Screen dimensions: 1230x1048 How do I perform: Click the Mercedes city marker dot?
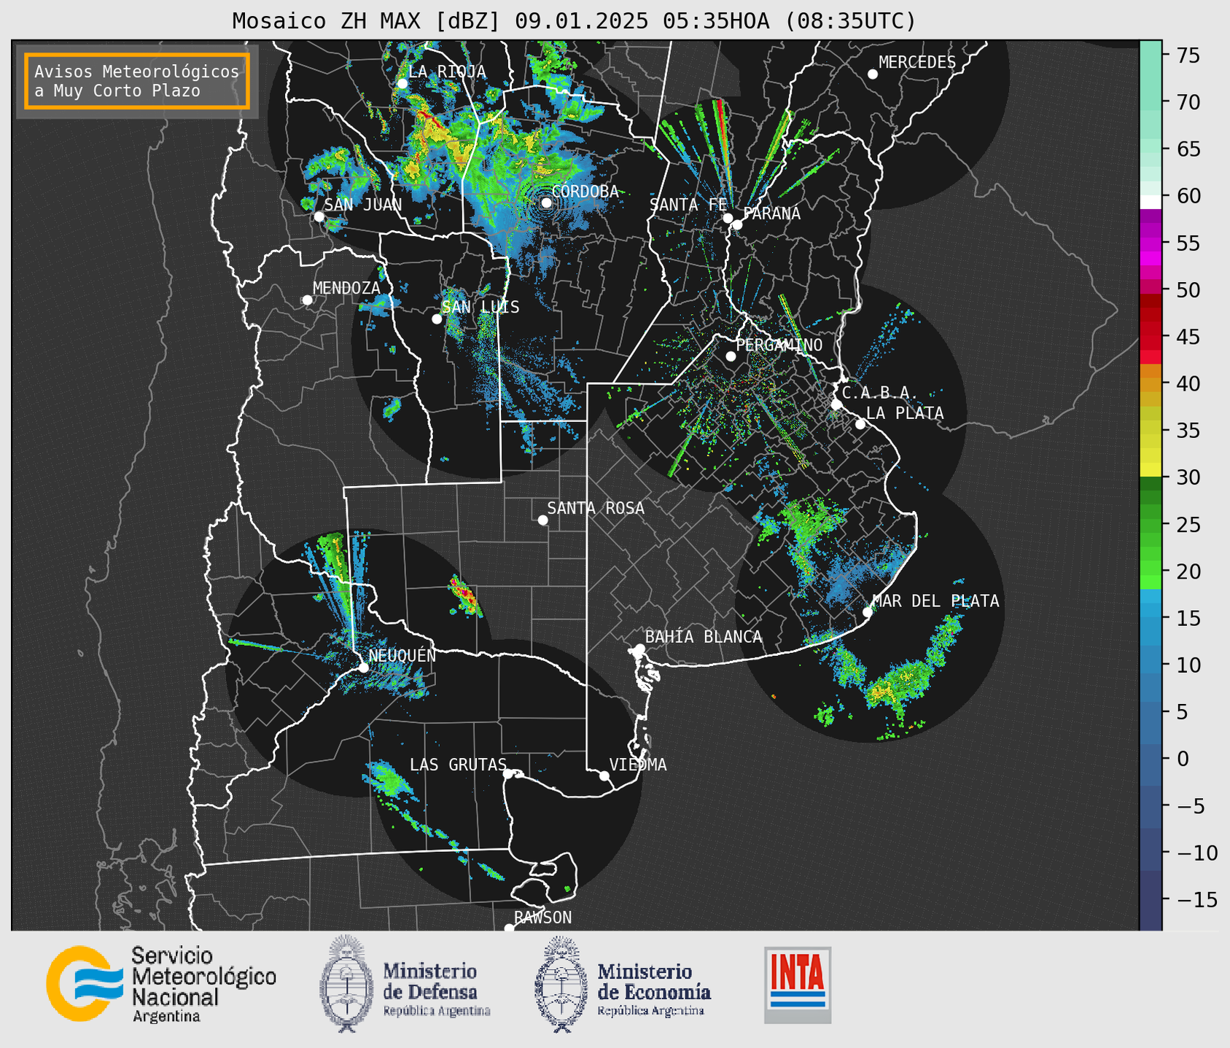click(x=873, y=74)
